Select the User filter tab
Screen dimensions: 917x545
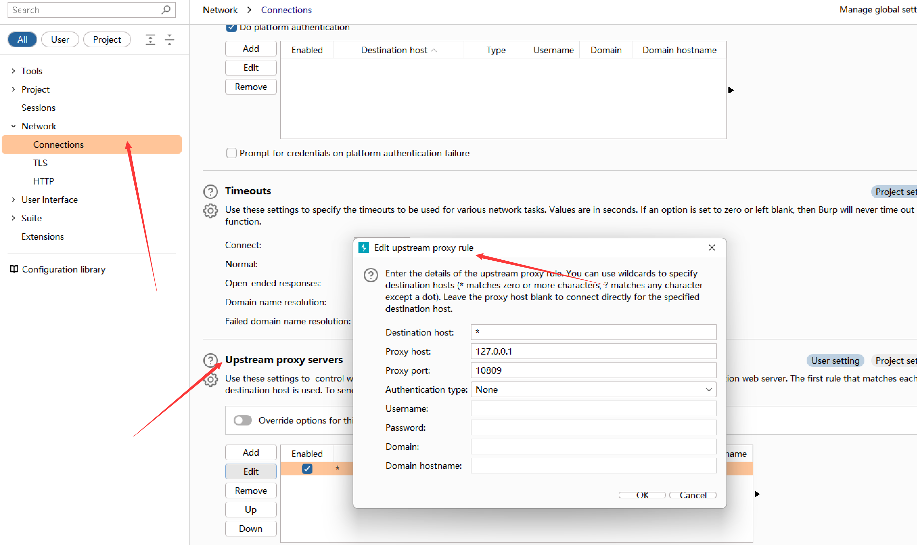60,39
